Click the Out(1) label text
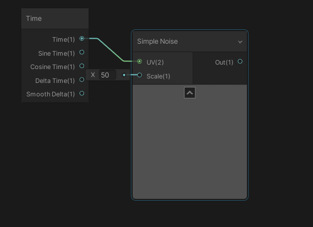 [x=224, y=62]
